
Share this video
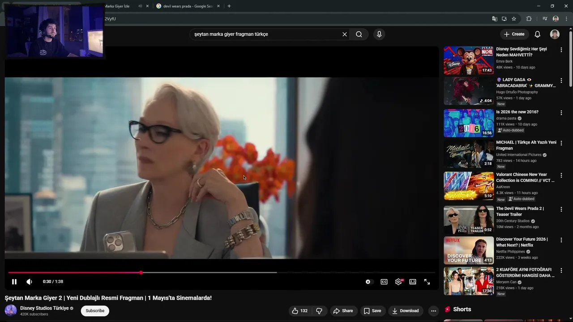tap(343, 311)
